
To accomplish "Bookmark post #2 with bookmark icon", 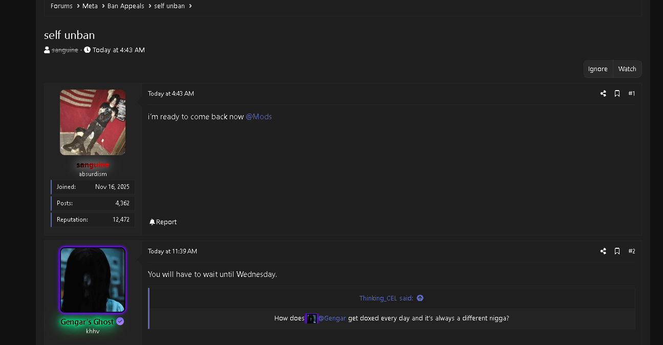I will [x=617, y=251].
